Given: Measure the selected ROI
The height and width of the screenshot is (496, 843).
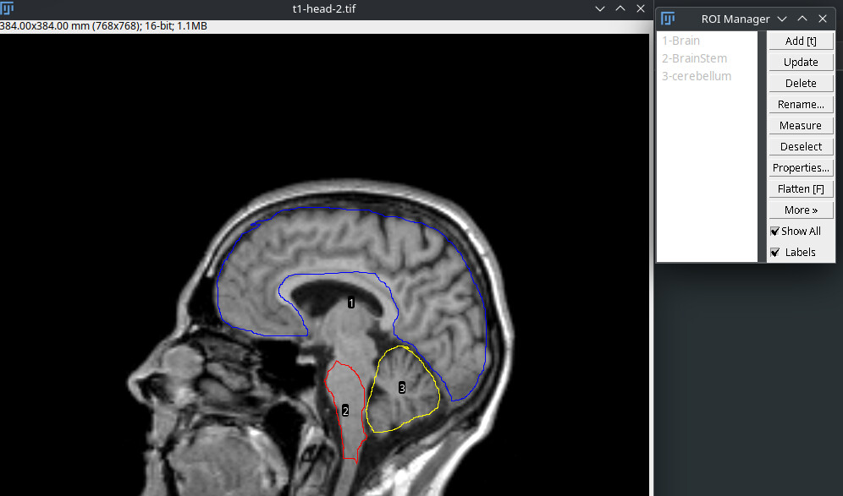Looking at the screenshot, I should tap(800, 125).
